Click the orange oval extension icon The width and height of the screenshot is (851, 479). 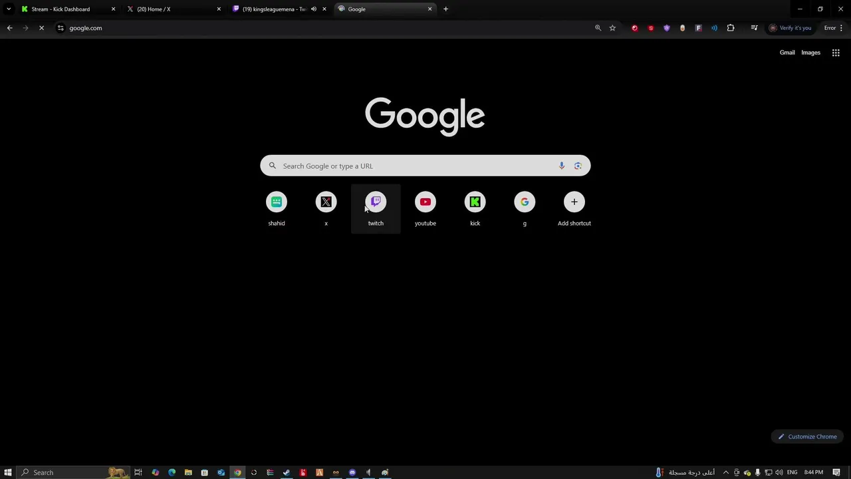tap(682, 28)
